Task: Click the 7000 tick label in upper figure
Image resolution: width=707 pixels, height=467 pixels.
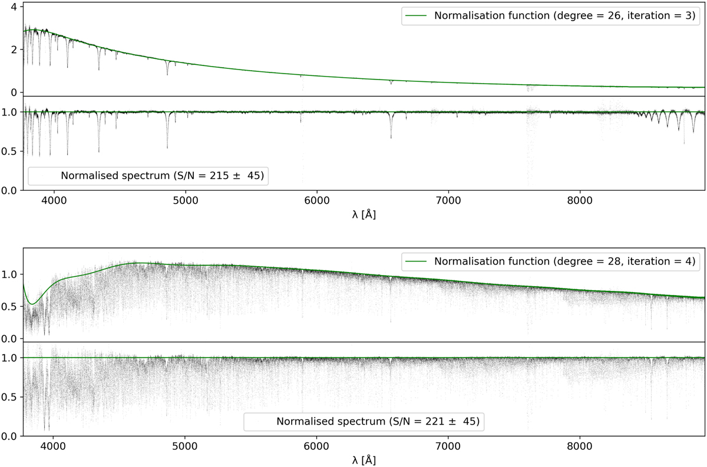Action: coord(448,200)
